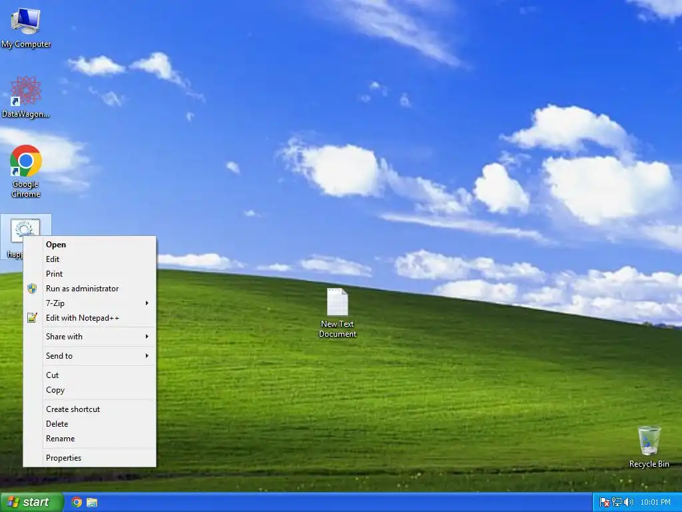Launch Chrome from the taskbar quick launch
682x512 pixels.
point(77,502)
